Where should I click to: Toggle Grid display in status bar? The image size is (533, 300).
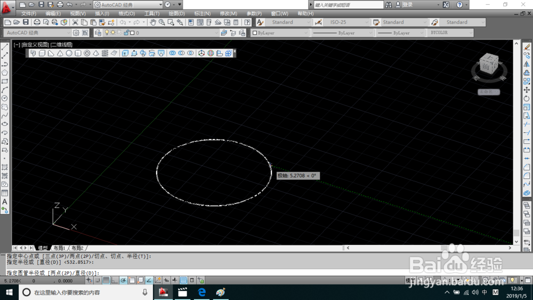click(x=106, y=280)
